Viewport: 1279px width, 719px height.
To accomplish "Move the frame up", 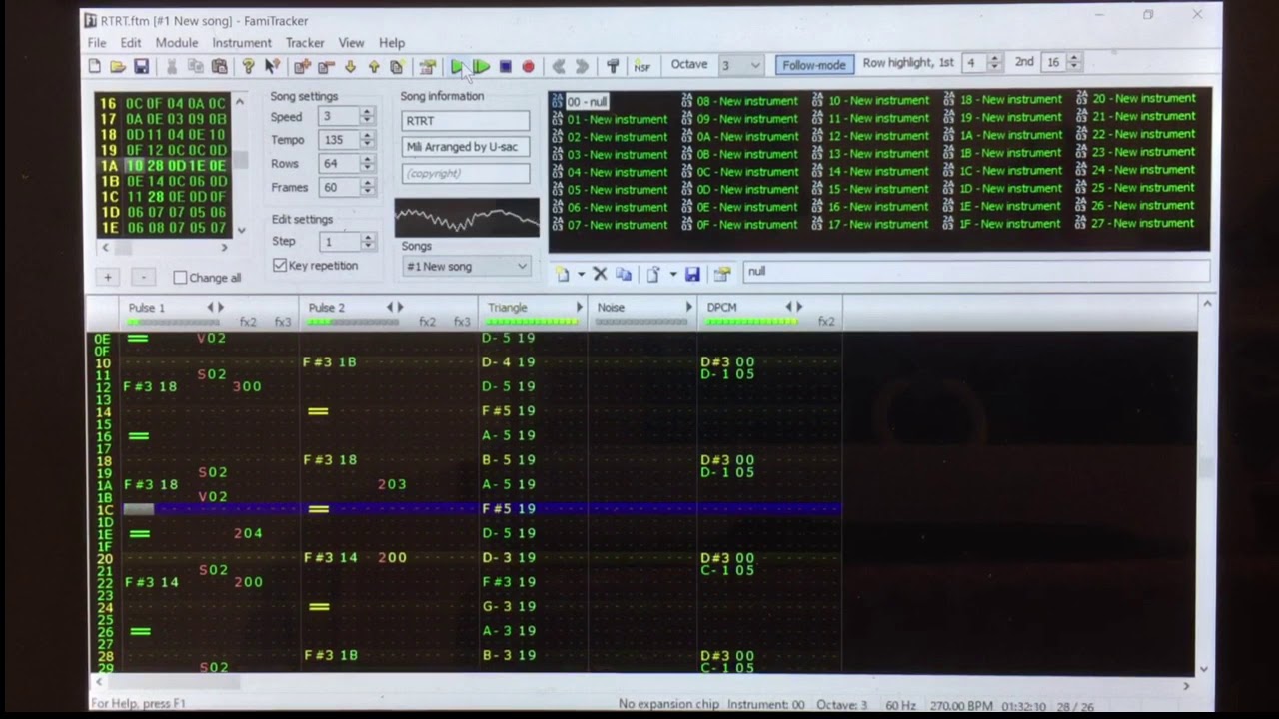I will (x=373, y=66).
